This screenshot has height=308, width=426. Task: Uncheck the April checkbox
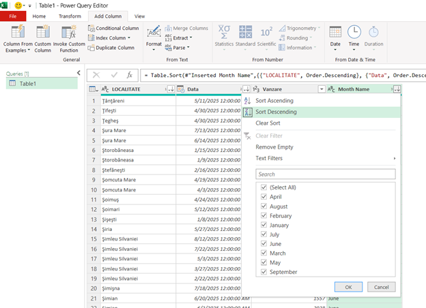[x=264, y=196]
